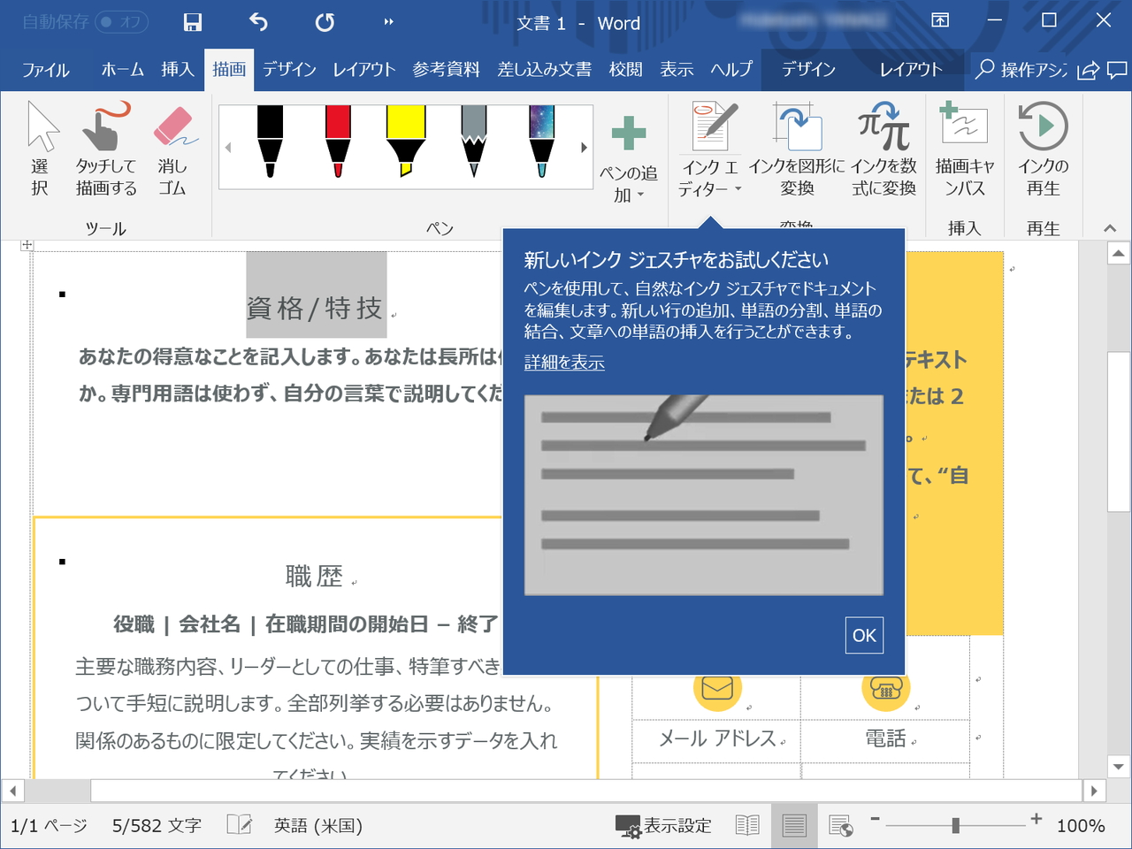Switch to the 校閲 ribbon tab
Screen dimensions: 1132x849
point(626,69)
